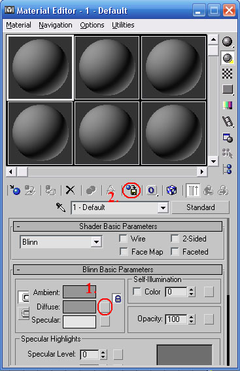Enable the Faceted checkbox
240x371 pixels.
(x=175, y=251)
